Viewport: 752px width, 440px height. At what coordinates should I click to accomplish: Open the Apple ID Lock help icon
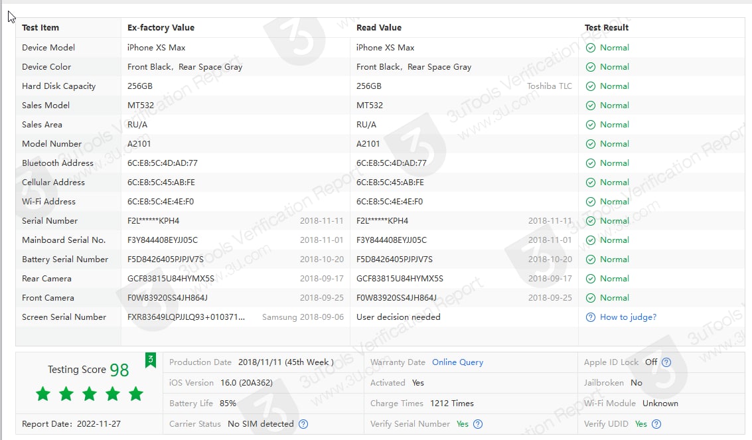pyautogui.click(x=666, y=362)
